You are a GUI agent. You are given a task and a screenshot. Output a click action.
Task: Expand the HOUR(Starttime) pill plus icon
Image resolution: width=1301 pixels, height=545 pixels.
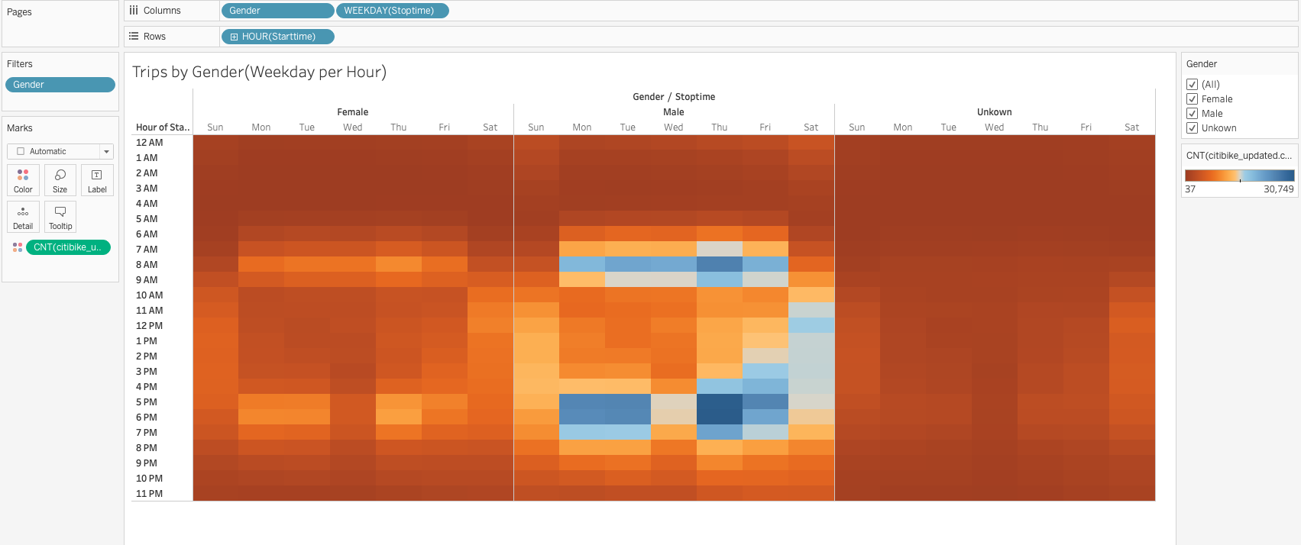tap(234, 37)
